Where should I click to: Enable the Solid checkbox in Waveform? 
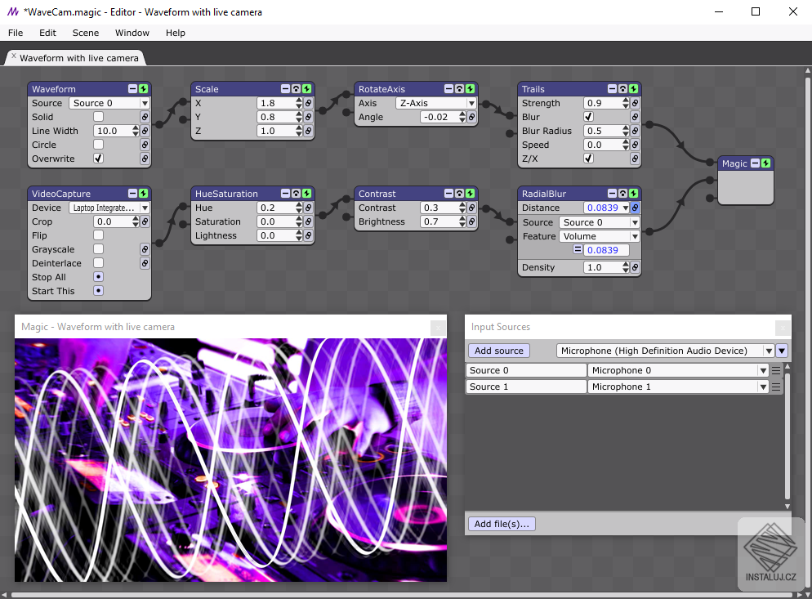(x=98, y=117)
